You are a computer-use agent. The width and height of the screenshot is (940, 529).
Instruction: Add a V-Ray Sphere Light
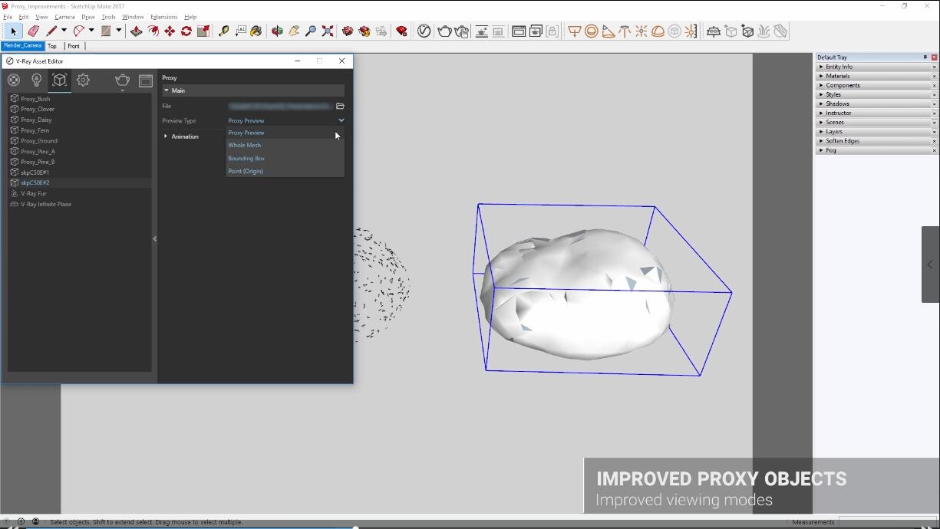pos(591,31)
